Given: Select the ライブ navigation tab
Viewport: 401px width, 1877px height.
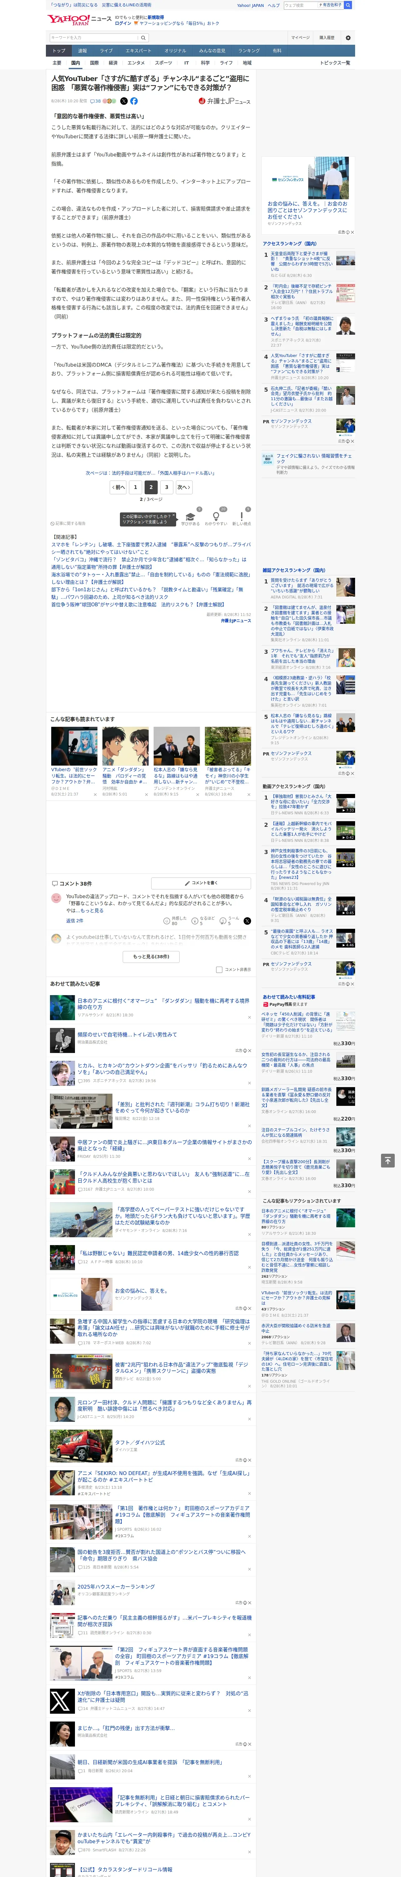Looking at the screenshot, I should tap(106, 51).
